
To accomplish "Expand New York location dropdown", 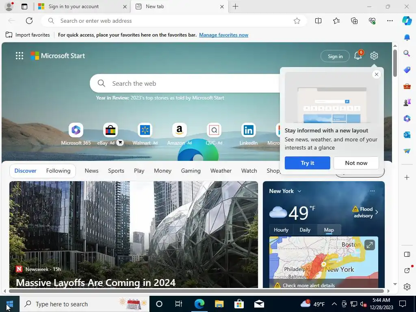I will [299, 191].
